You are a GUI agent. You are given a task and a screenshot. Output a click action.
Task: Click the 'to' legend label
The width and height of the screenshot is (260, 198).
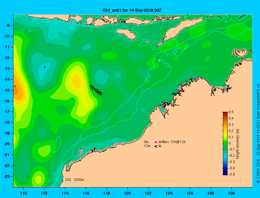click(160, 146)
